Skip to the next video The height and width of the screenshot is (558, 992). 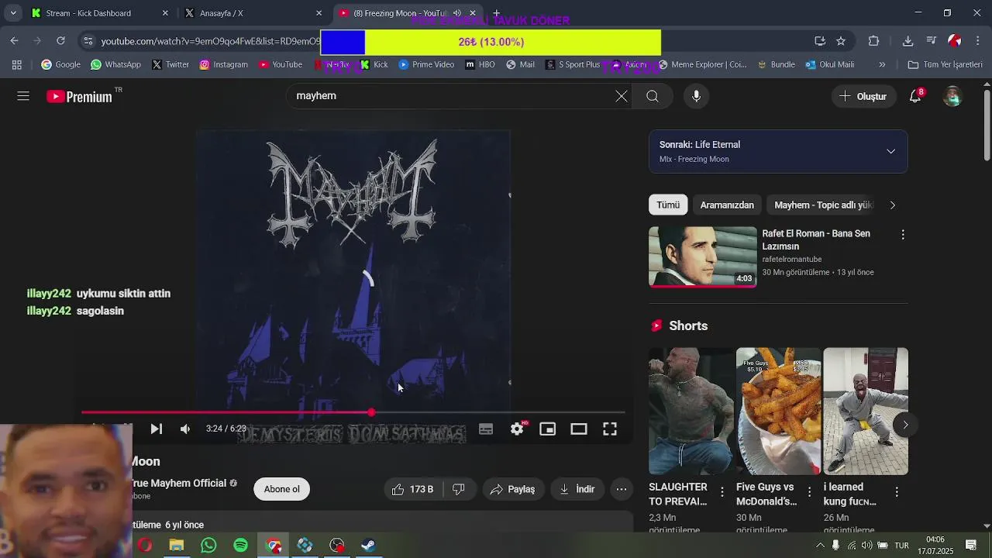(156, 429)
